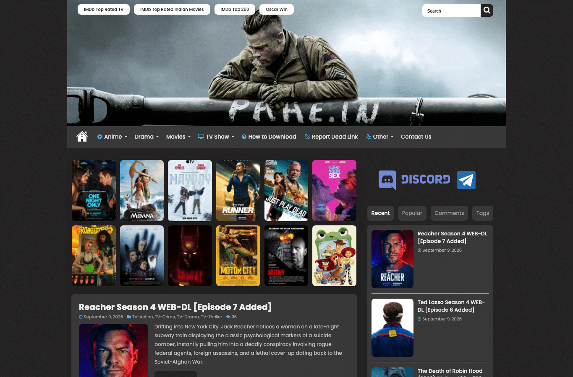Expand the Anime dropdown menu
Viewport: 573px width, 377px height.
(x=112, y=137)
